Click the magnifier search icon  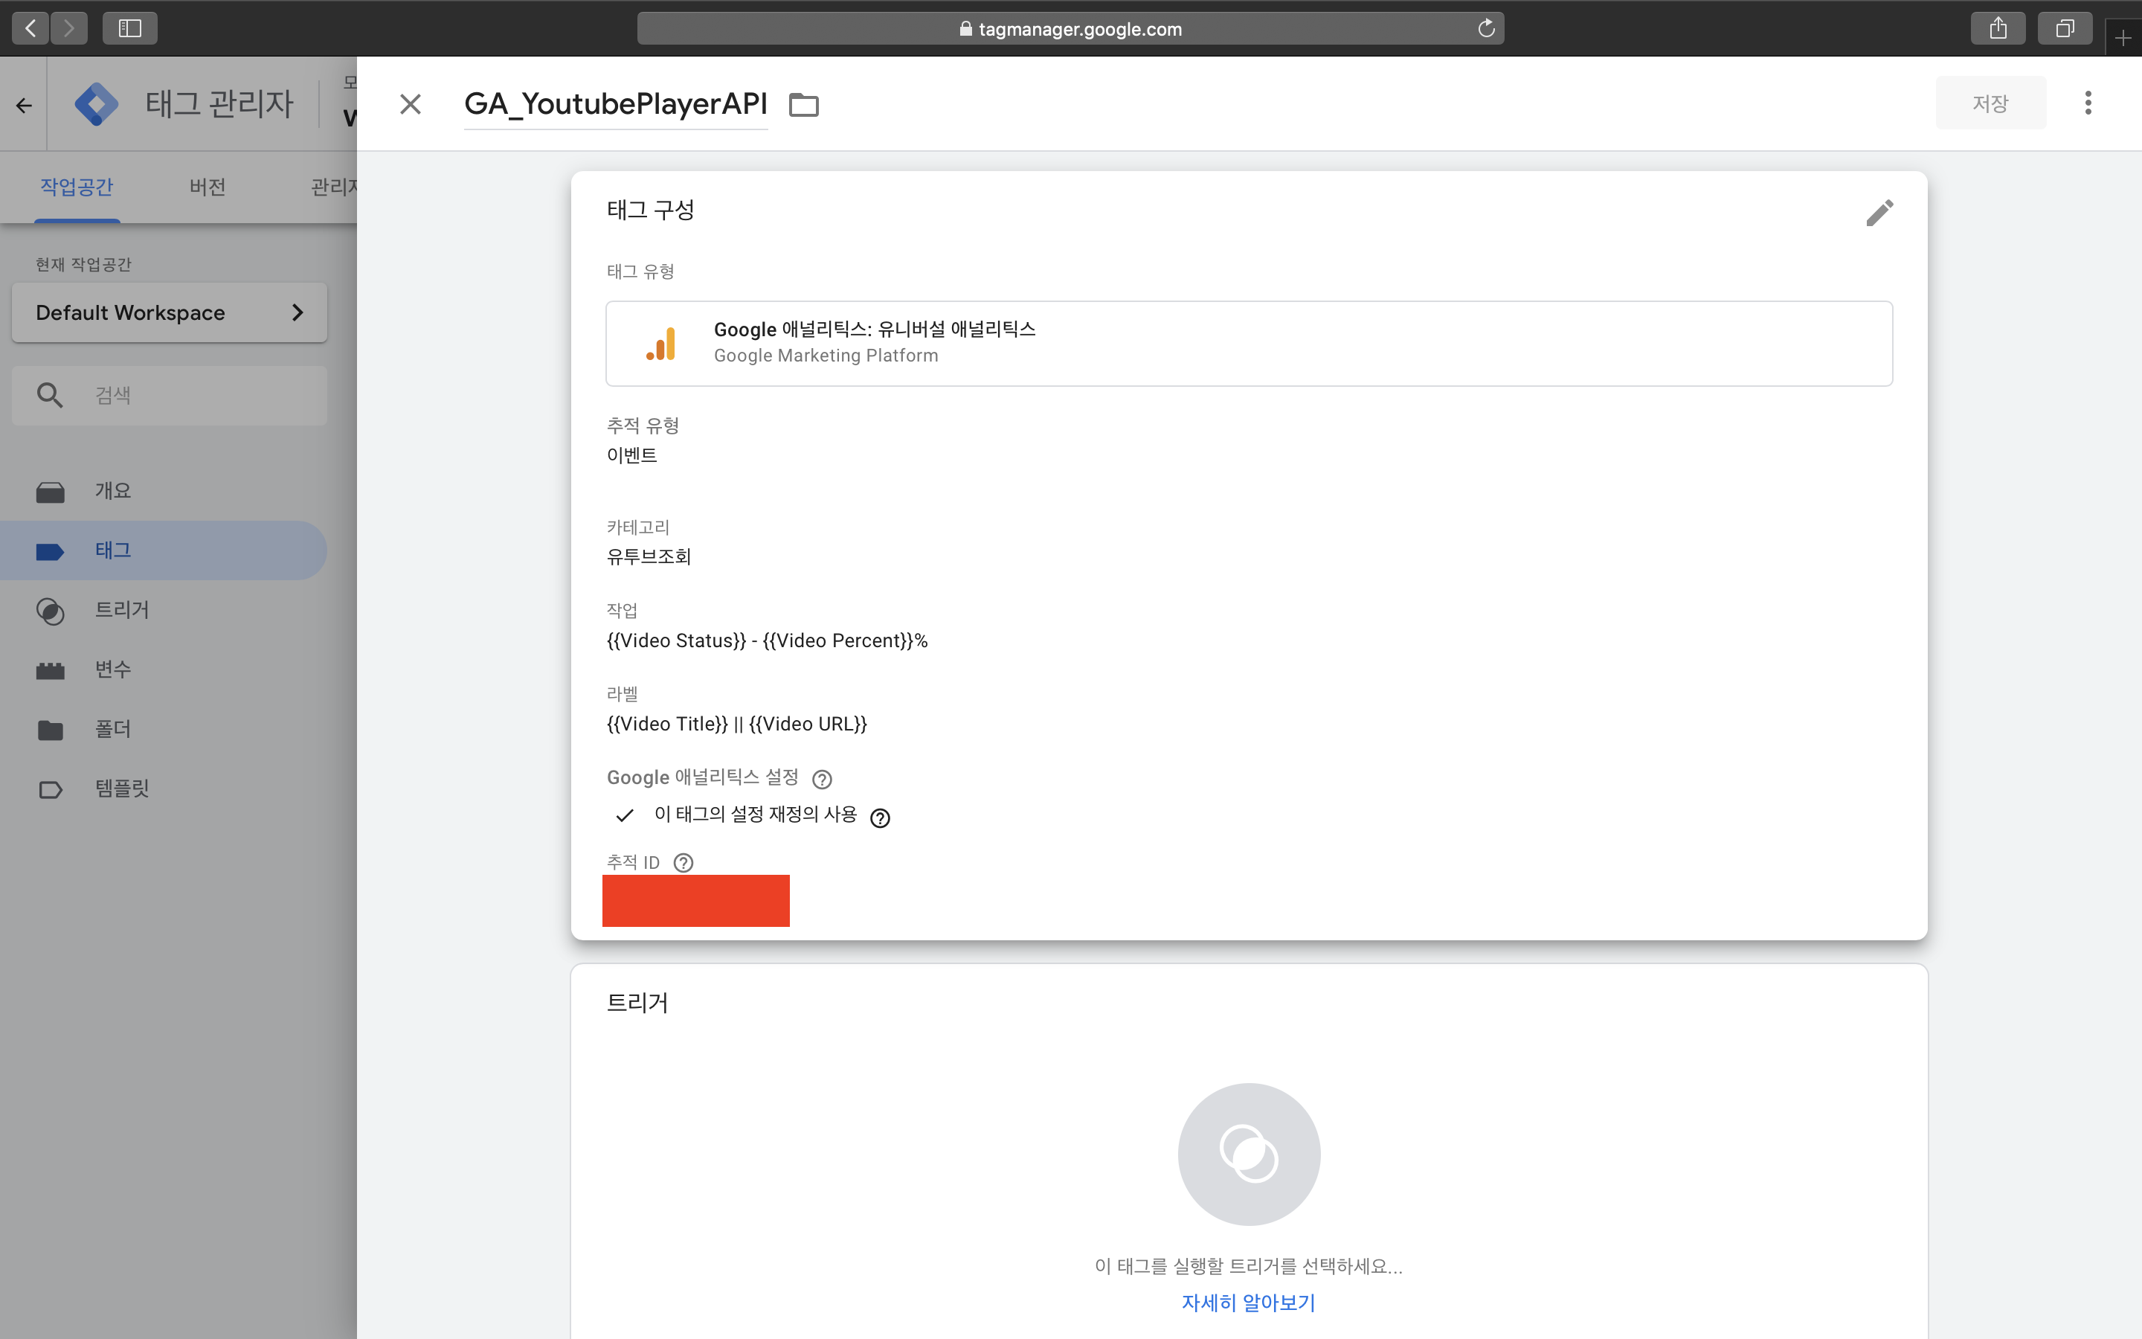pyautogui.click(x=50, y=395)
